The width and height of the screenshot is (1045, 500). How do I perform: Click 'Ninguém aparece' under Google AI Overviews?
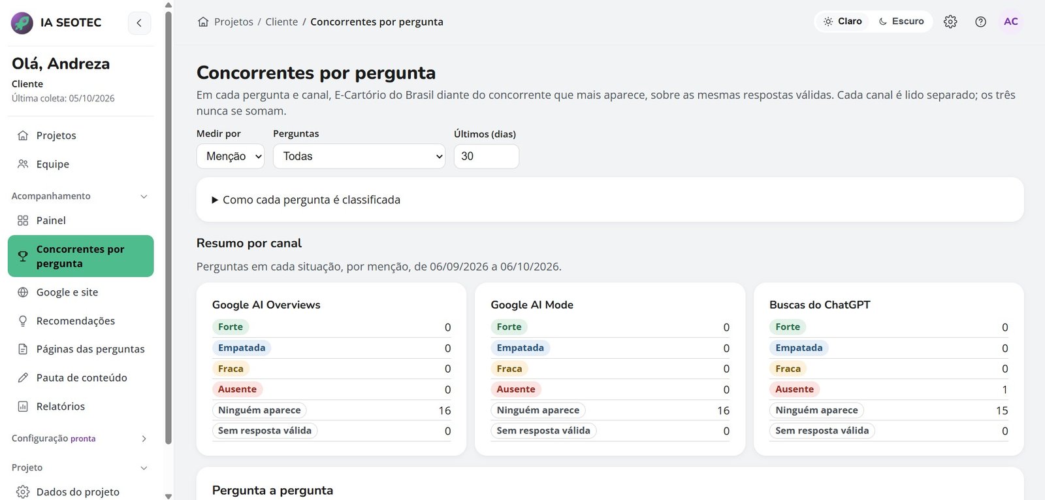click(259, 410)
